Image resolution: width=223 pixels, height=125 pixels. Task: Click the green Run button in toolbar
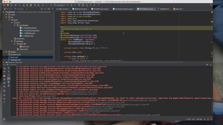click(x=68, y=5)
